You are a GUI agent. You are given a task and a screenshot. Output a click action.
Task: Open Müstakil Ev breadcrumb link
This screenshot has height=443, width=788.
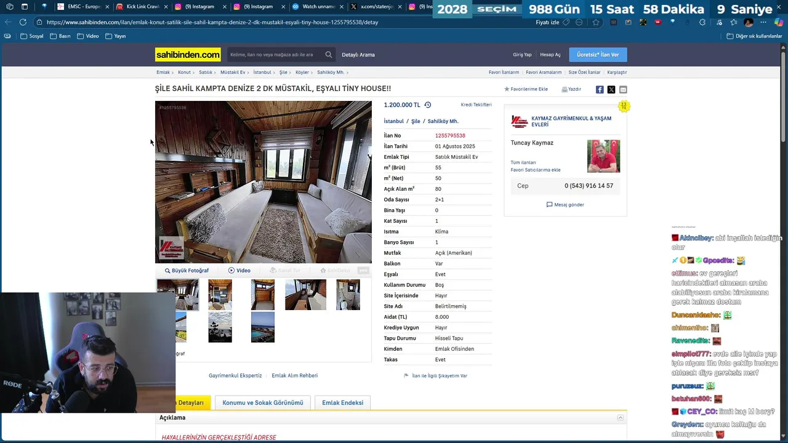click(x=233, y=73)
